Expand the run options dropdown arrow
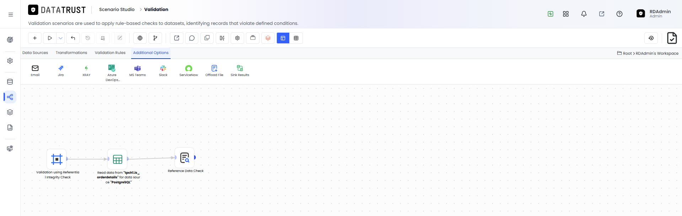 61,38
